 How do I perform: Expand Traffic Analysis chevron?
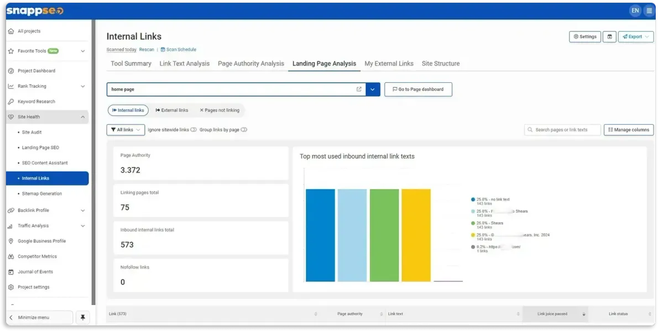tap(83, 226)
